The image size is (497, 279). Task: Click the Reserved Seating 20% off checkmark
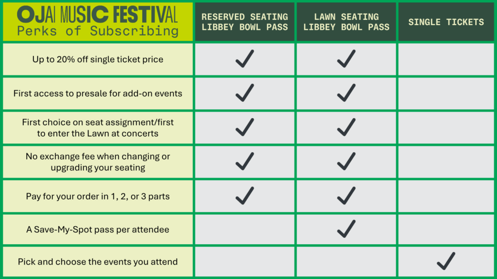pos(245,59)
